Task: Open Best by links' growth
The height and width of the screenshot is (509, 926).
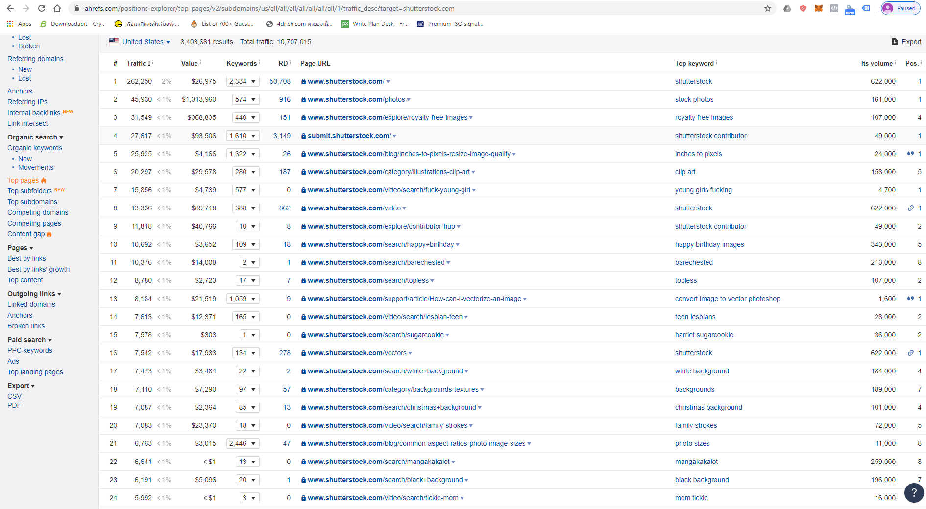Action: pos(38,269)
